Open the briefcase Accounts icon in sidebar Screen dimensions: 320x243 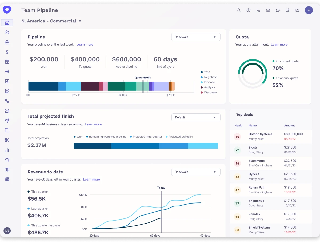[x=7, y=42]
